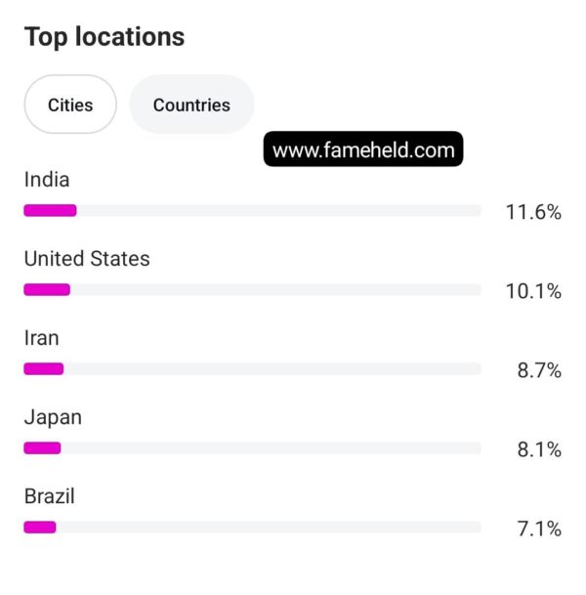Click the Iran pink bar fill
Image resolution: width=586 pixels, height=595 pixels.
(x=44, y=368)
